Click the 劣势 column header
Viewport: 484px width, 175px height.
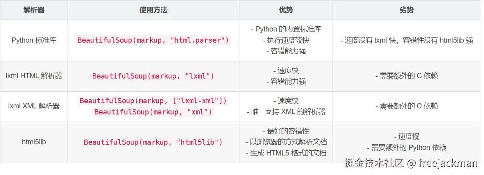[x=406, y=10]
